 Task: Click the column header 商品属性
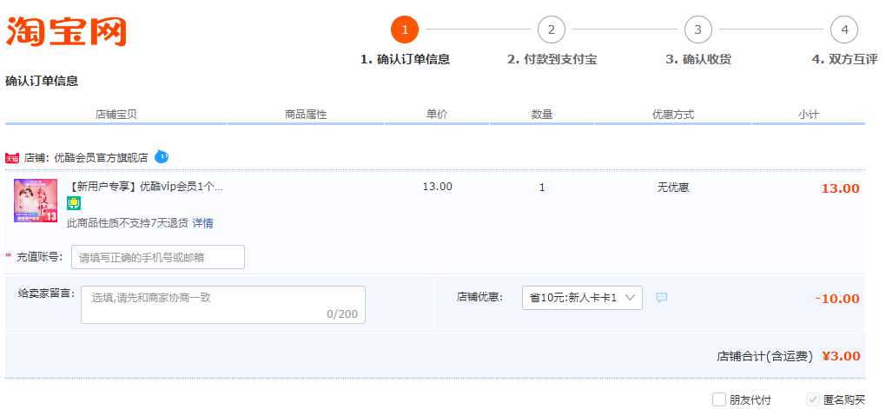(306, 115)
